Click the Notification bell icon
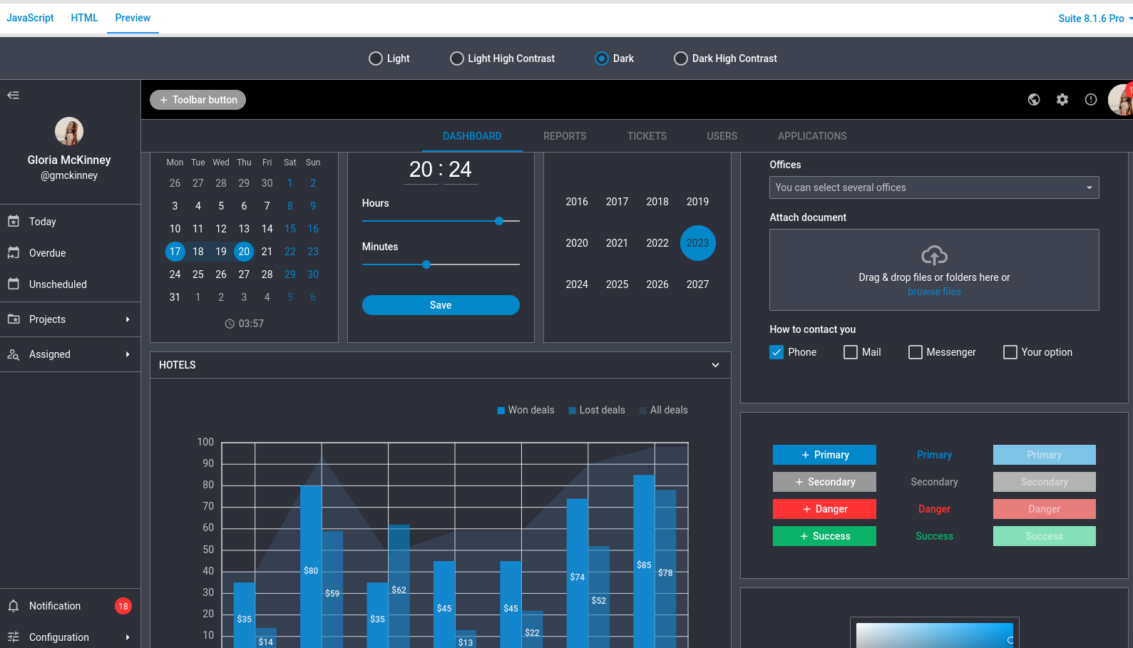The image size is (1133, 648). click(14, 606)
